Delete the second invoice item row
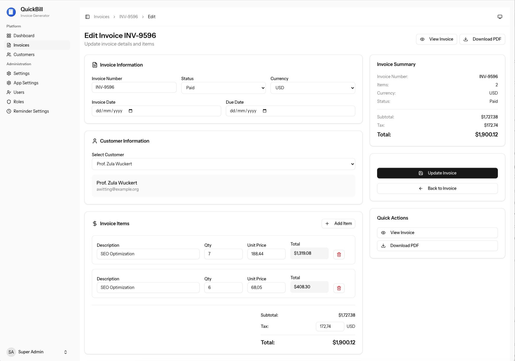Viewport: 515px width, 361px height. tap(339, 288)
